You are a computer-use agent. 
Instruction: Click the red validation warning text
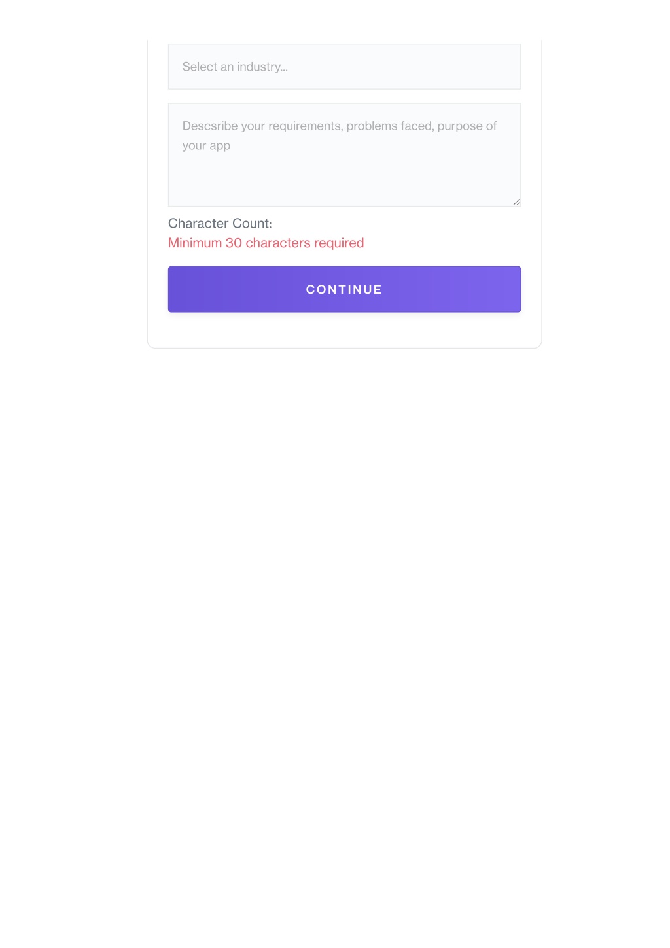pos(266,243)
